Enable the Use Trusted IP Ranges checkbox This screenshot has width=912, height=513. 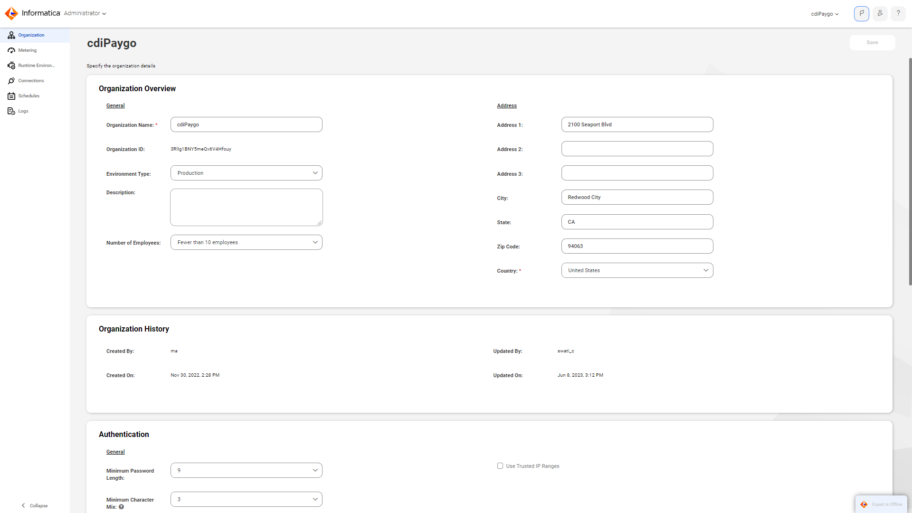[500, 466]
